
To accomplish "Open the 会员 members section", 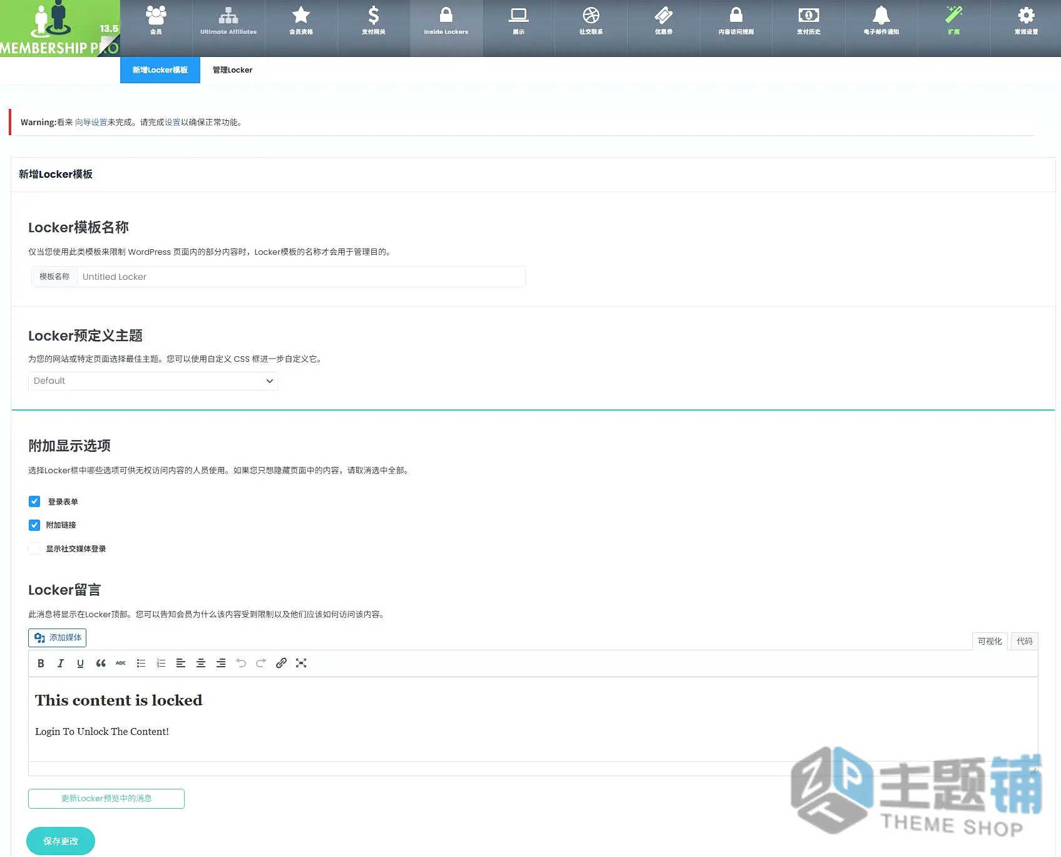I will tap(156, 28).
